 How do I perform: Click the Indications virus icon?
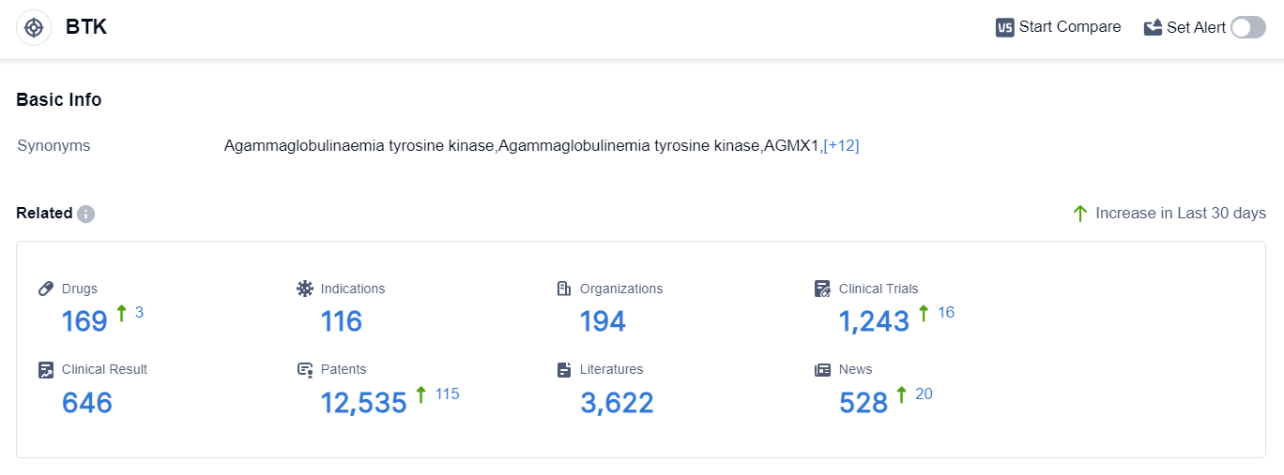[x=305, y=289]
